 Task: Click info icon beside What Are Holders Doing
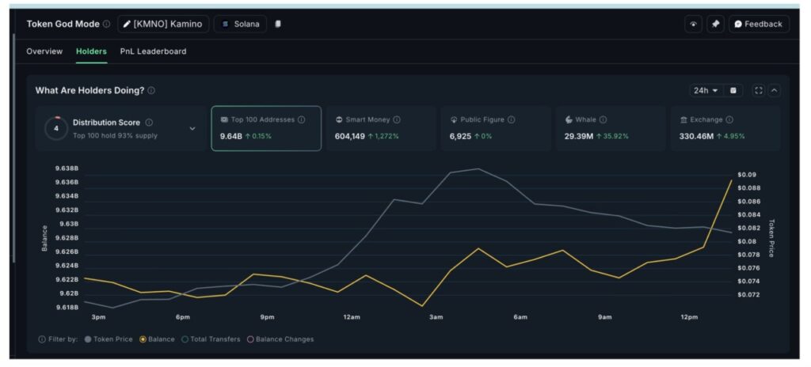pyautogui.click(x=151, y=91)
